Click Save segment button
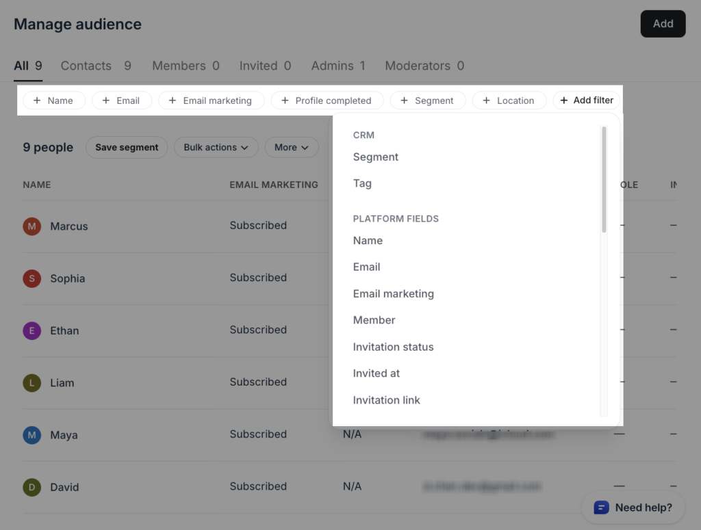 click(x=127, y=147)
